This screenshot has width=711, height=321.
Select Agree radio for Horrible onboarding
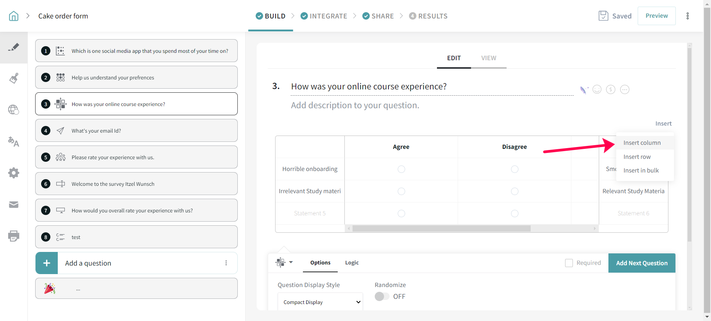click(401, 169)
